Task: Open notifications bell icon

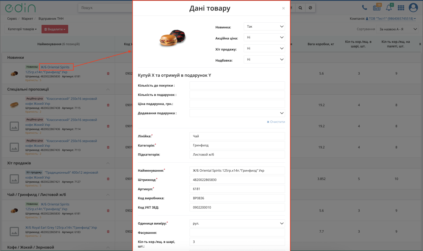Action: coord(389,7)
